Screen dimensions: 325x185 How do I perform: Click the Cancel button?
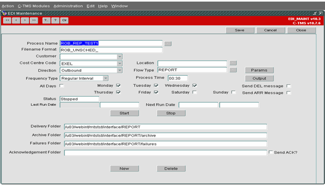tap(271, 30)
